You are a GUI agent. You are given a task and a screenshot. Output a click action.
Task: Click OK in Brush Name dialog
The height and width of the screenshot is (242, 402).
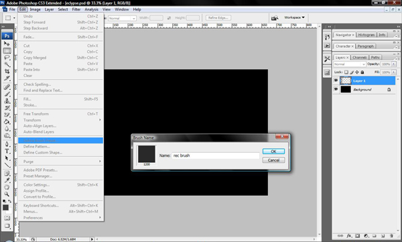(273, 152)
